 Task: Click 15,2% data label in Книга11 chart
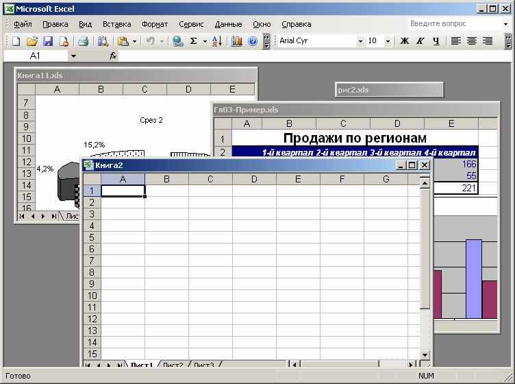[x=95, y=145]
